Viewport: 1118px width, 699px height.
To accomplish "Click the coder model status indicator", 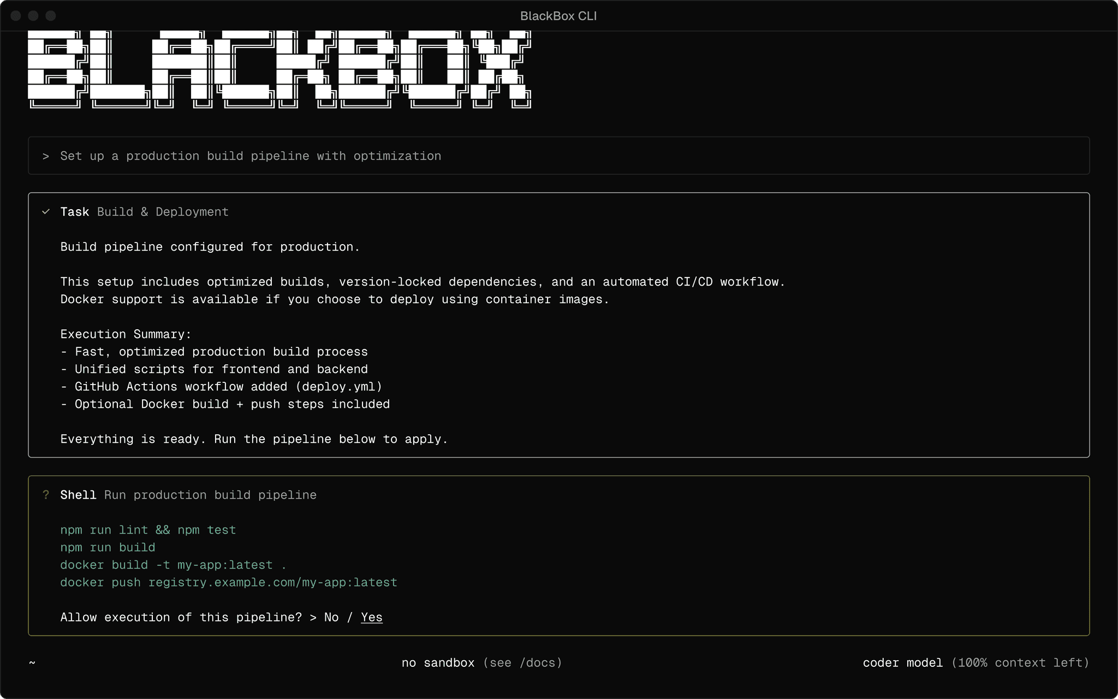I will (902, 662).
